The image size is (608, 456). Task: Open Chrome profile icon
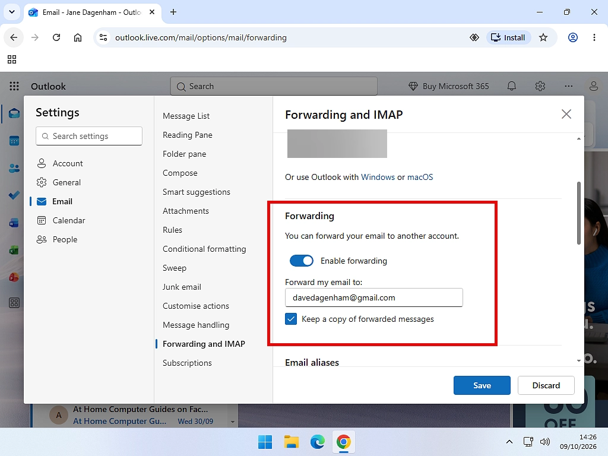pos(573,37)
